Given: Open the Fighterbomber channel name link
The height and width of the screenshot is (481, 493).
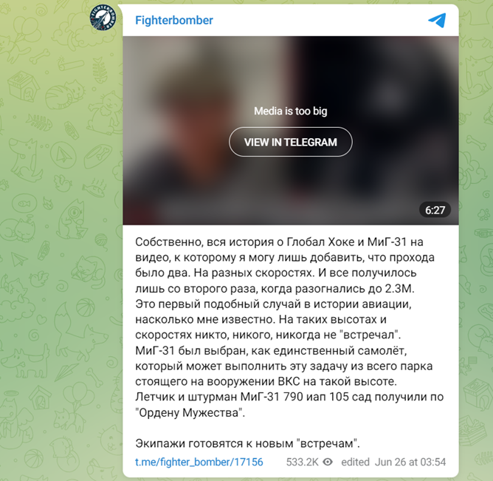Looking at the screenshot, I should 174,20.
